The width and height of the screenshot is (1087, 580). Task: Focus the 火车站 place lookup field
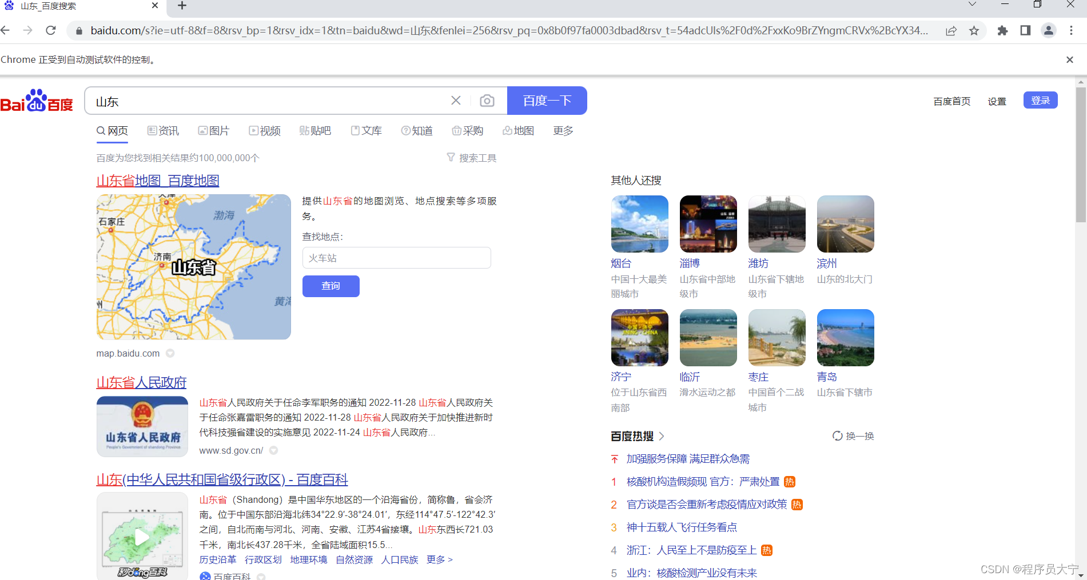pyautogui.click(x=397, y=258)
